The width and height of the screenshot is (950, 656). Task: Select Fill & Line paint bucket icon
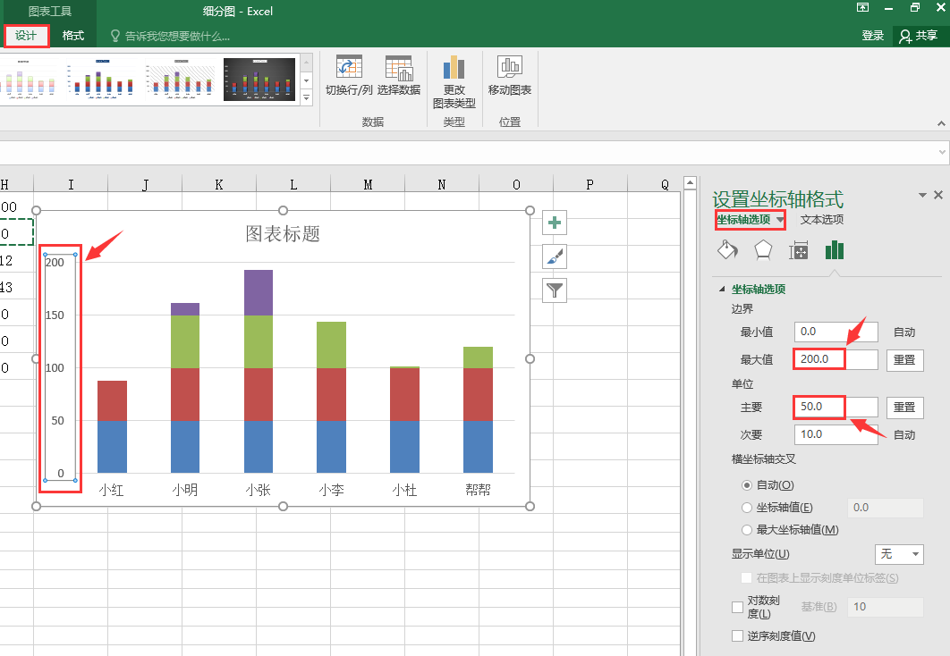pyautogui.click(x=727, y=249)
